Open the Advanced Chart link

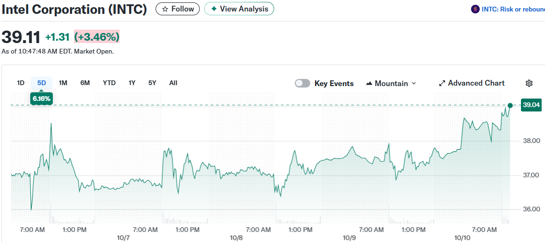[x=476, y=83]
